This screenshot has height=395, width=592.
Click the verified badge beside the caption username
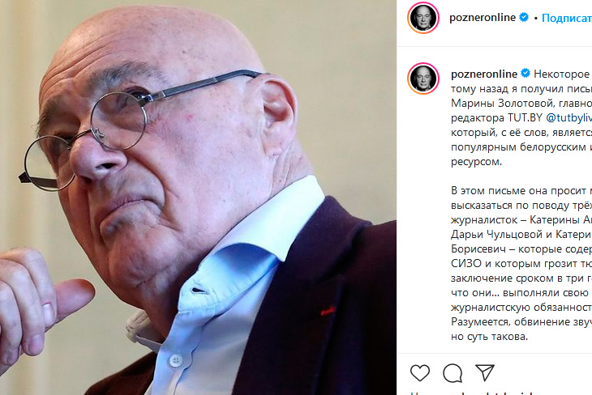(x=526, y=73)
